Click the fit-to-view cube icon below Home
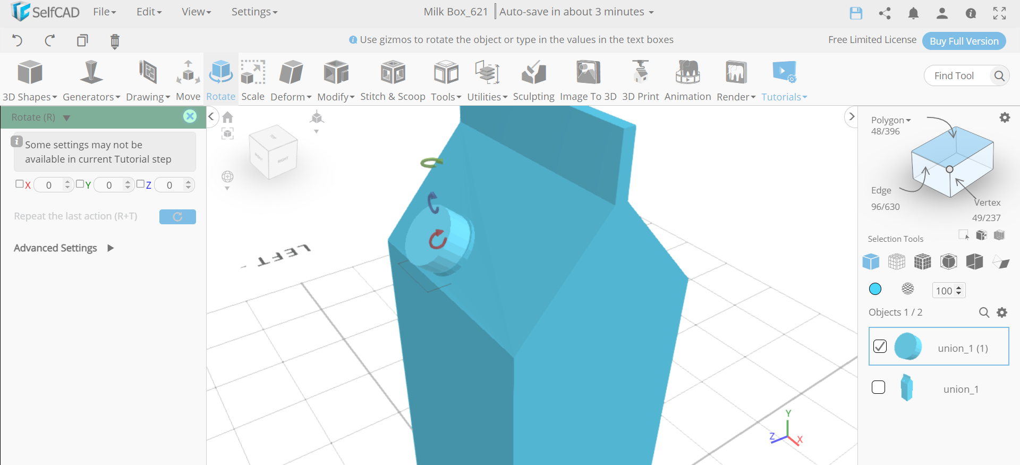The height and width of the screenshot is (465, 1020). 228,133
